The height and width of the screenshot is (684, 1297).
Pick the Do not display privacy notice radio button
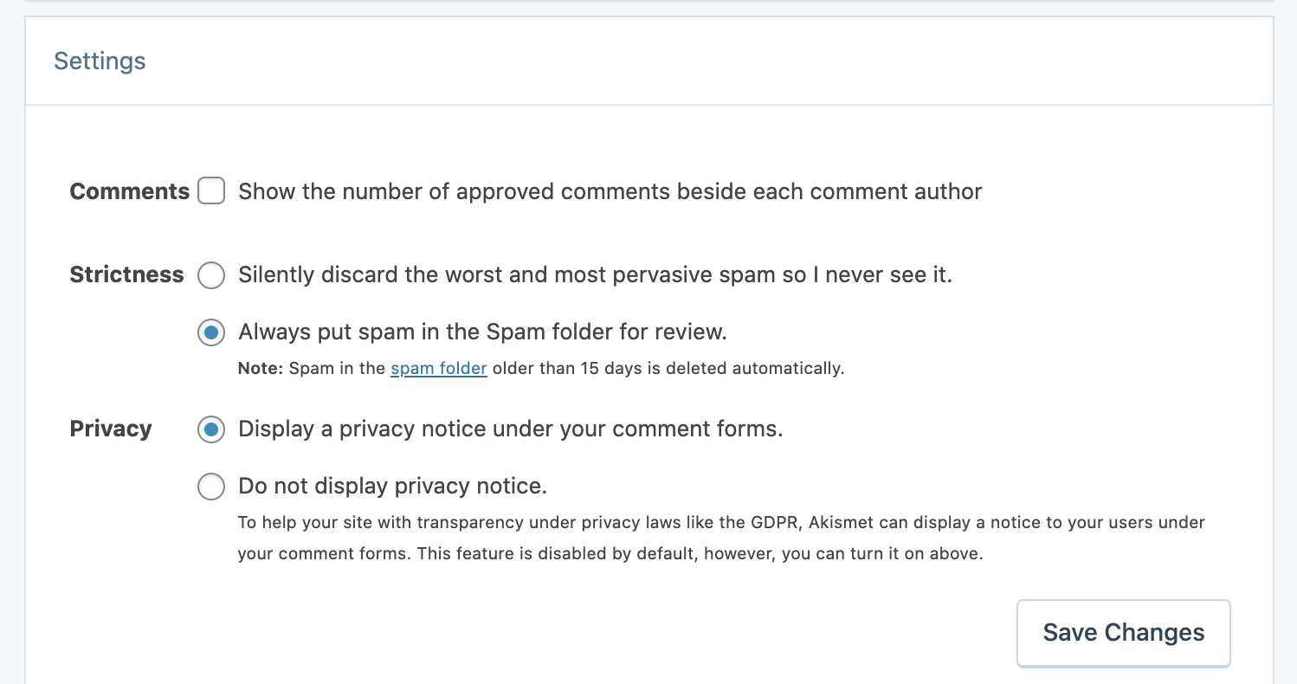click(211, 487)
